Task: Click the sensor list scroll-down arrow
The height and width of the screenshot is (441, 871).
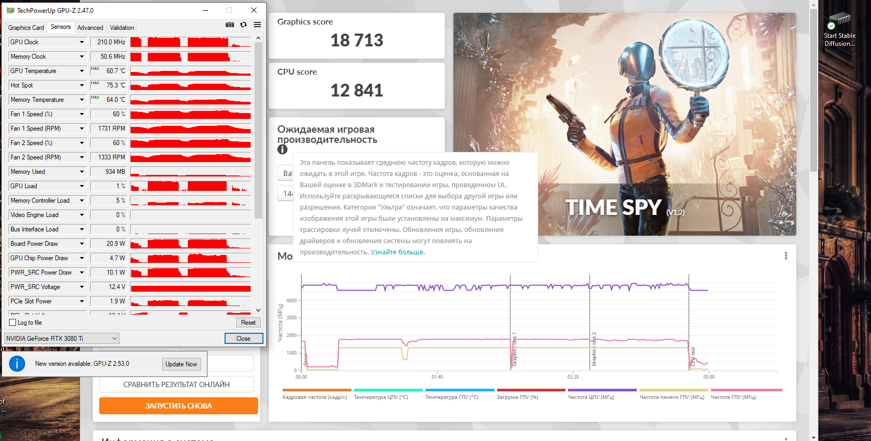Action: point(258,310)
